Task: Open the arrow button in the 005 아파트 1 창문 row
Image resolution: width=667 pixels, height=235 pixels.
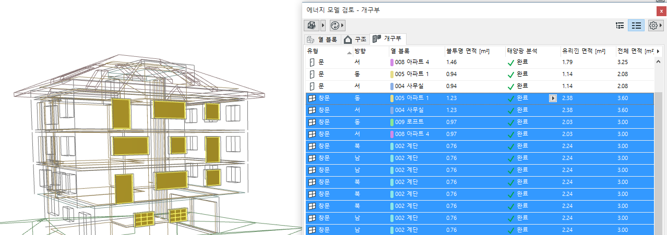Action: [554, 98]
